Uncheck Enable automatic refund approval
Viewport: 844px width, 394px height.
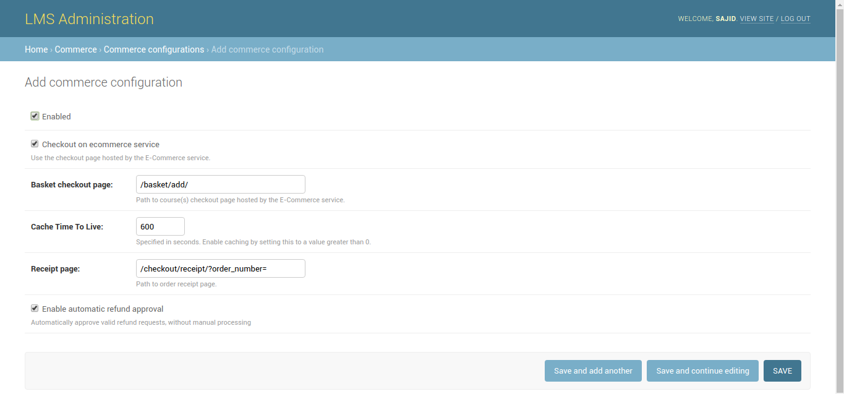(35, 309)
